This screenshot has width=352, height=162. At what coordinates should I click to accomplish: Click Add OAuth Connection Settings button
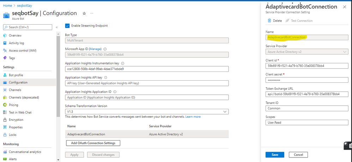(x=93, y=143)
